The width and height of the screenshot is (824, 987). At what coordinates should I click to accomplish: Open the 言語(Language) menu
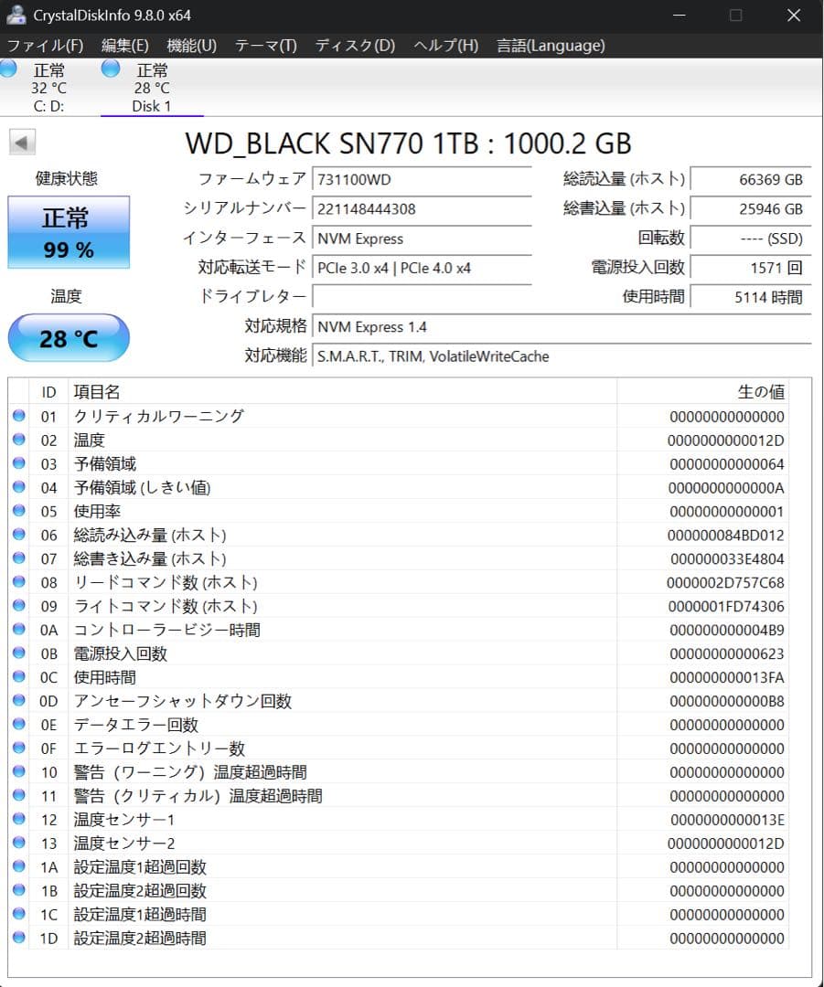coord(550,45)
